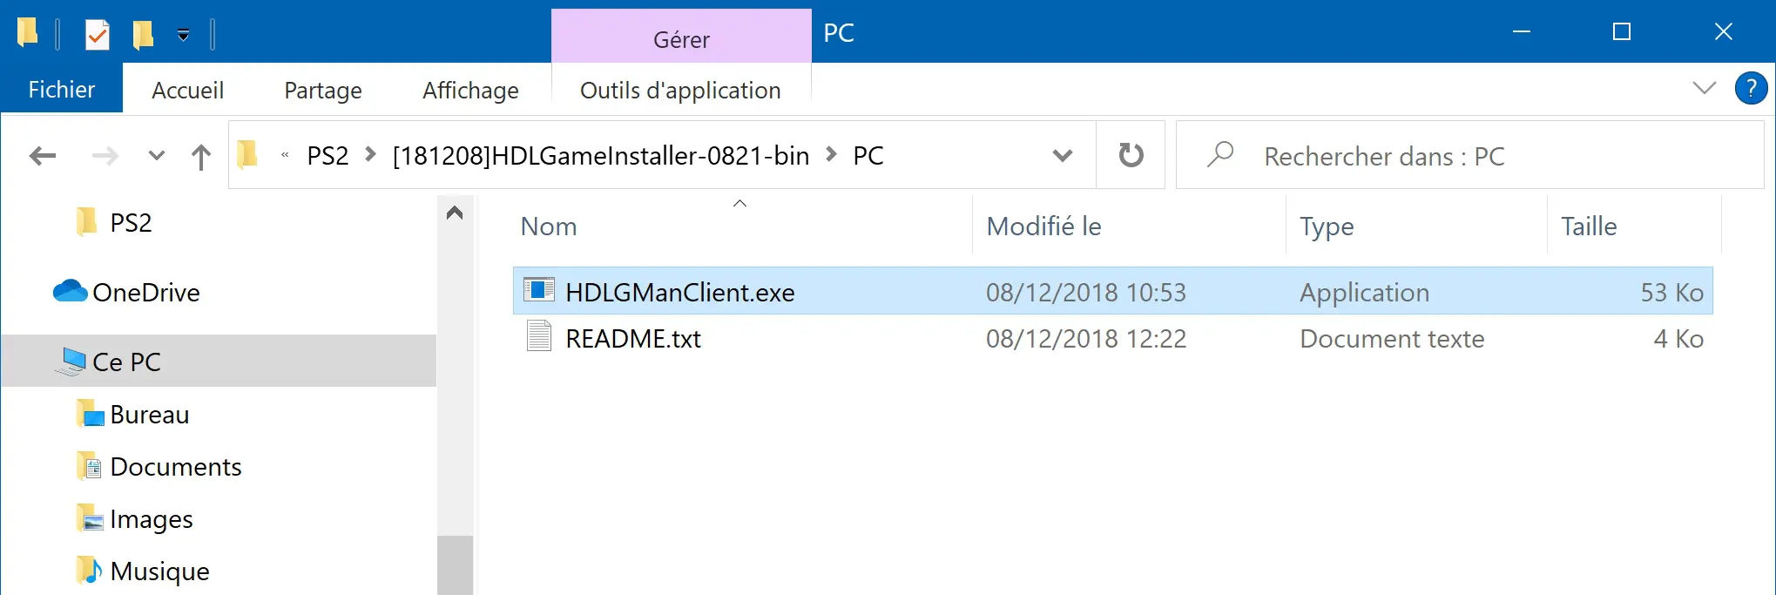Refresh the PC folder view
Image resolution: width=1776 pixels, height=595 pixels.
[x=1131, y=155]
